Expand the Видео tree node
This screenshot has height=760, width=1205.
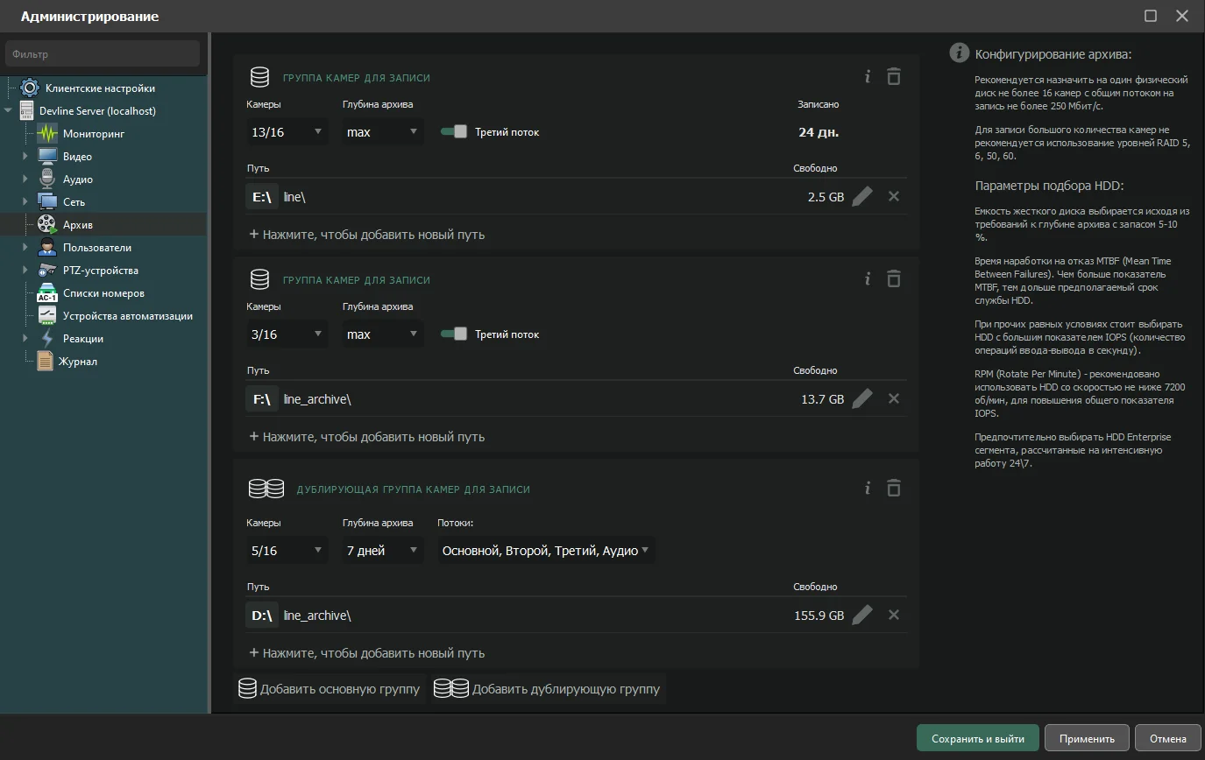point(25,157)
